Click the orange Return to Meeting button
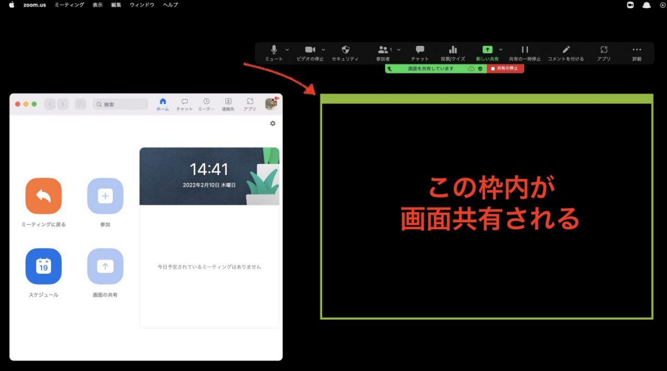 point(44,196)
